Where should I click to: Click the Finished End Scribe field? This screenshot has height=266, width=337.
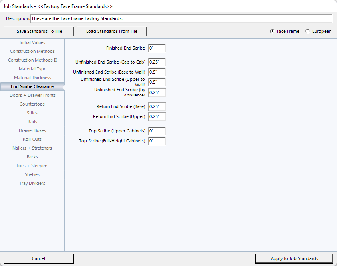[157, 48]
